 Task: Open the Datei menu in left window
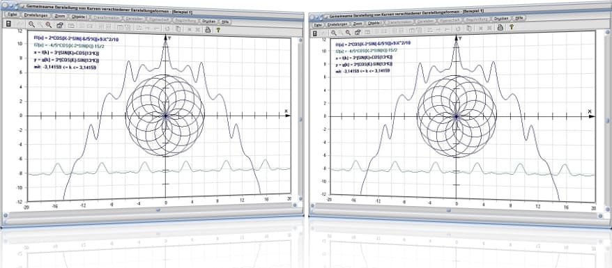click(x=12, y=15)
